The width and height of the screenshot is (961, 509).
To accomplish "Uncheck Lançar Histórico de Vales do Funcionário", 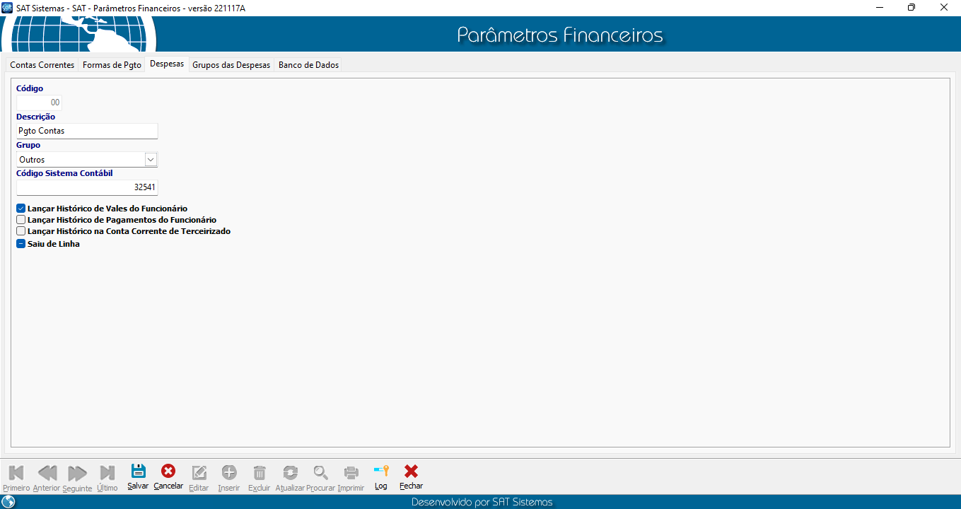I will (21, 209).
